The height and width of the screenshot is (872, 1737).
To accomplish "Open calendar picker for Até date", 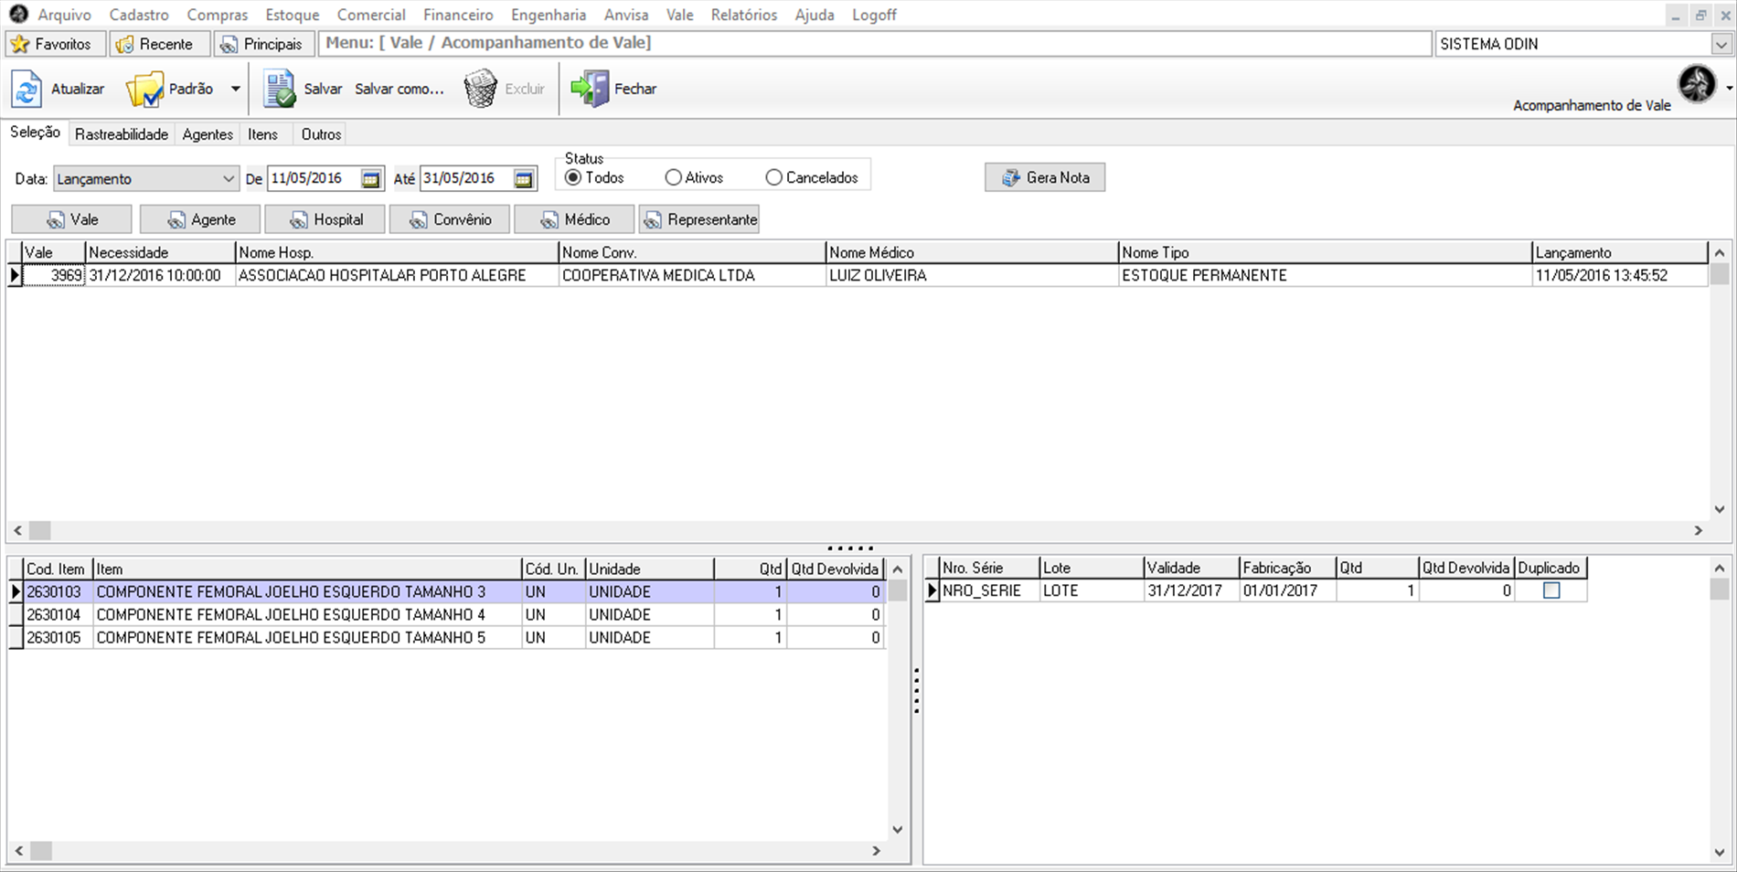I will pos(523,179).
